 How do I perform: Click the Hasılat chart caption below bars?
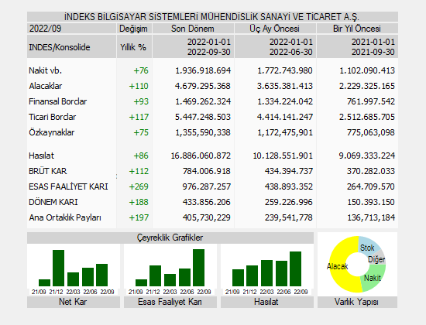(x=266, y=302)
